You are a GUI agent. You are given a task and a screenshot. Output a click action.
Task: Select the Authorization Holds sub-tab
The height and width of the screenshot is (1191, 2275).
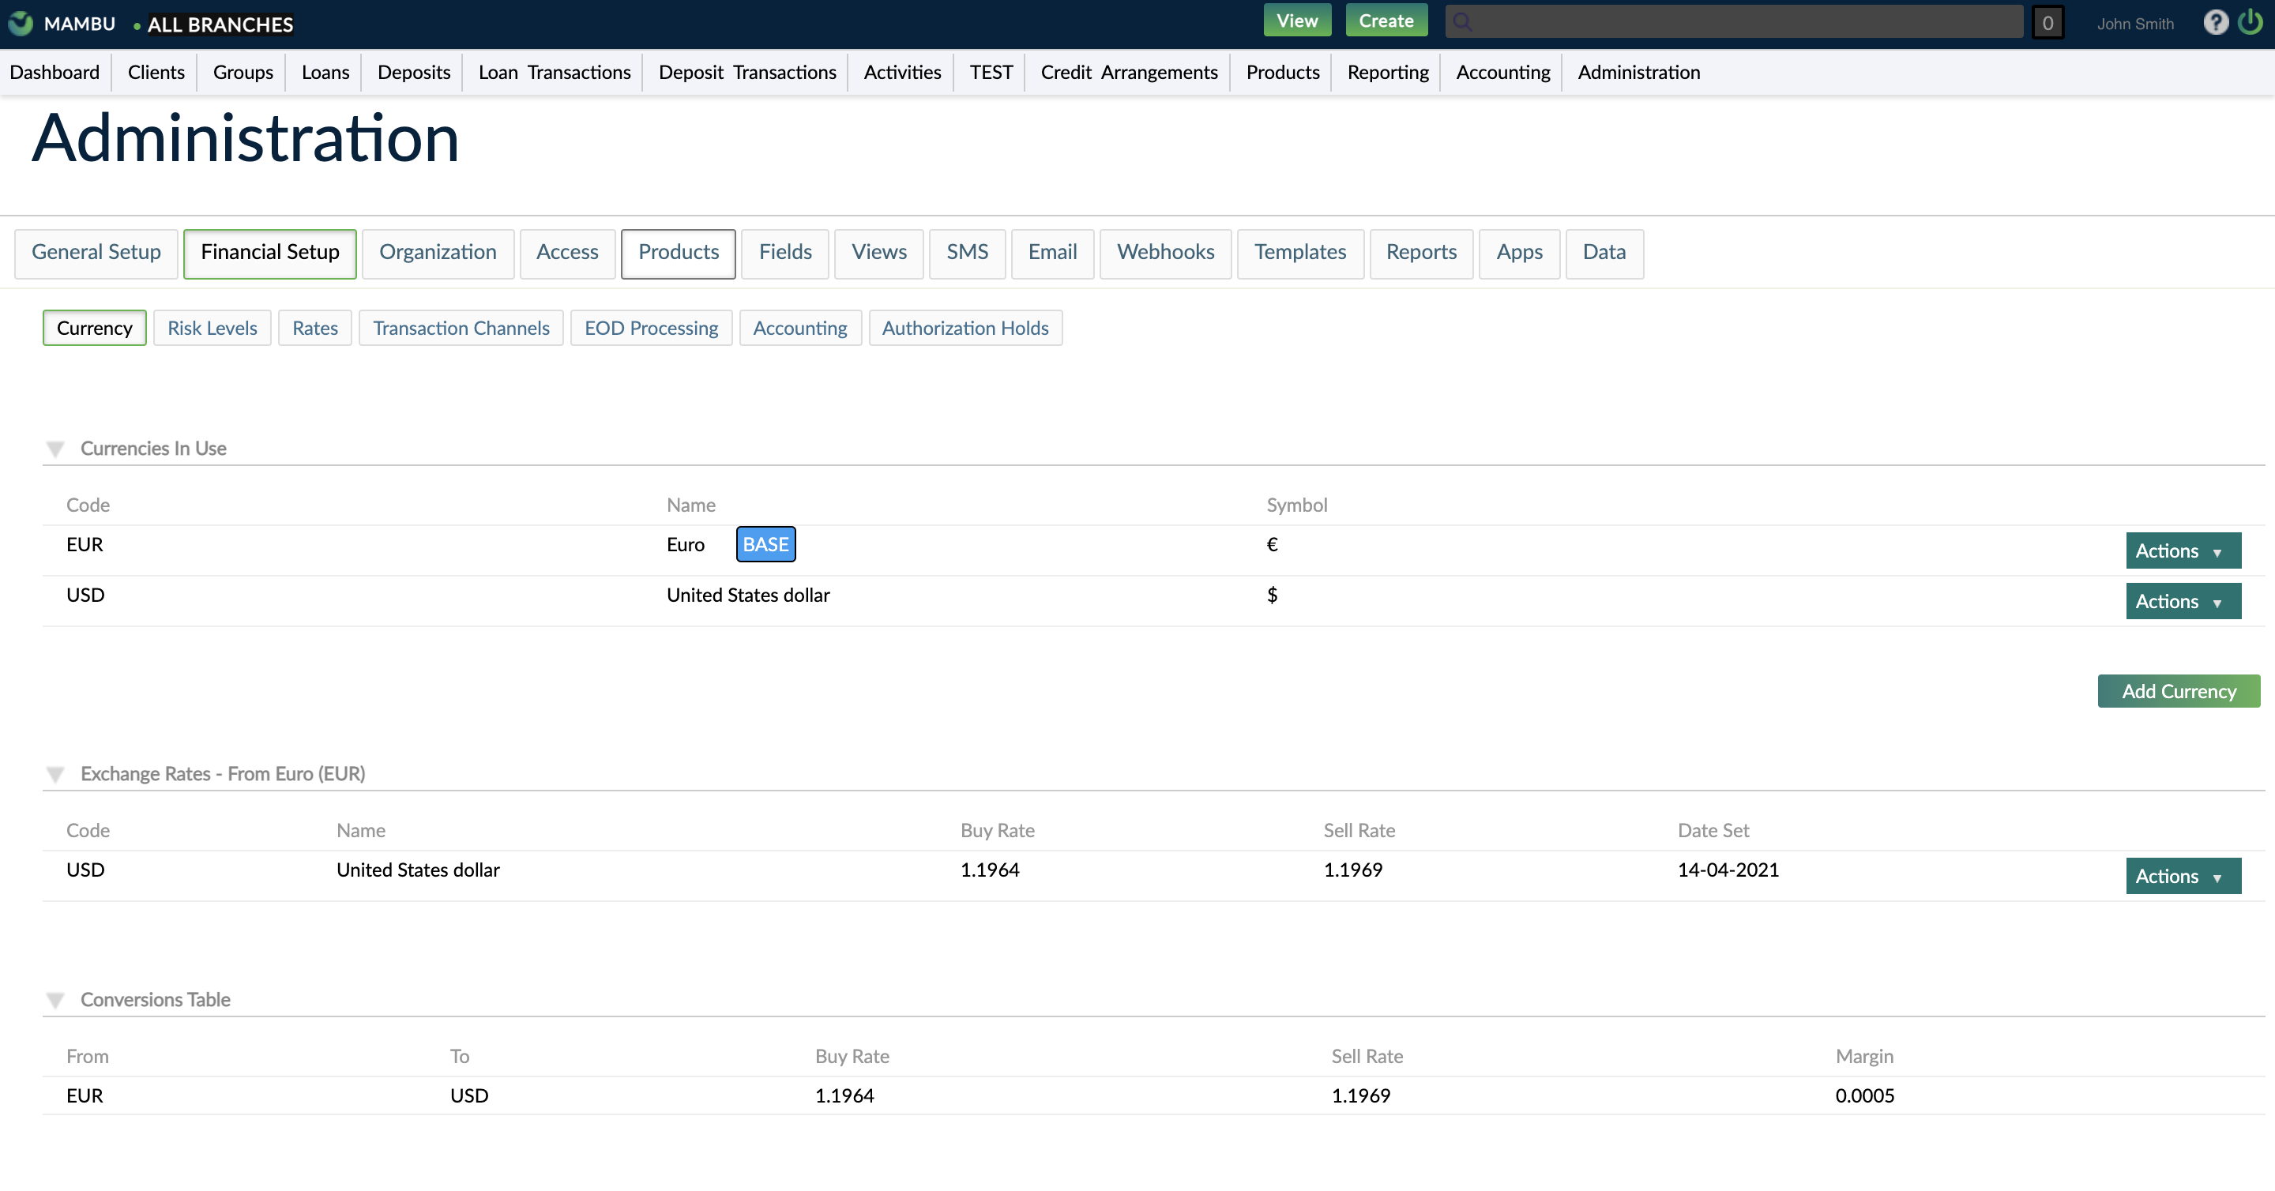pos(965,328)
